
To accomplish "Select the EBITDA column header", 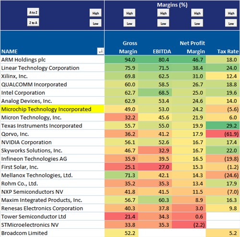I will tap(155, 43).
